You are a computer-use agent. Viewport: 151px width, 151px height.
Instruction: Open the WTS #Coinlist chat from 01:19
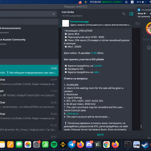(29, 127)
